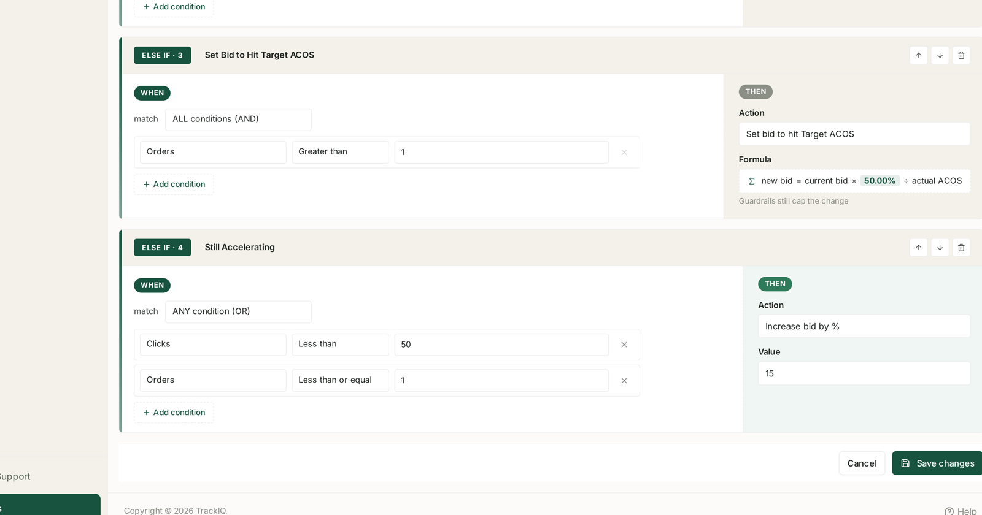Move the Still Accelerating rule down

click(x=940, y=248)
